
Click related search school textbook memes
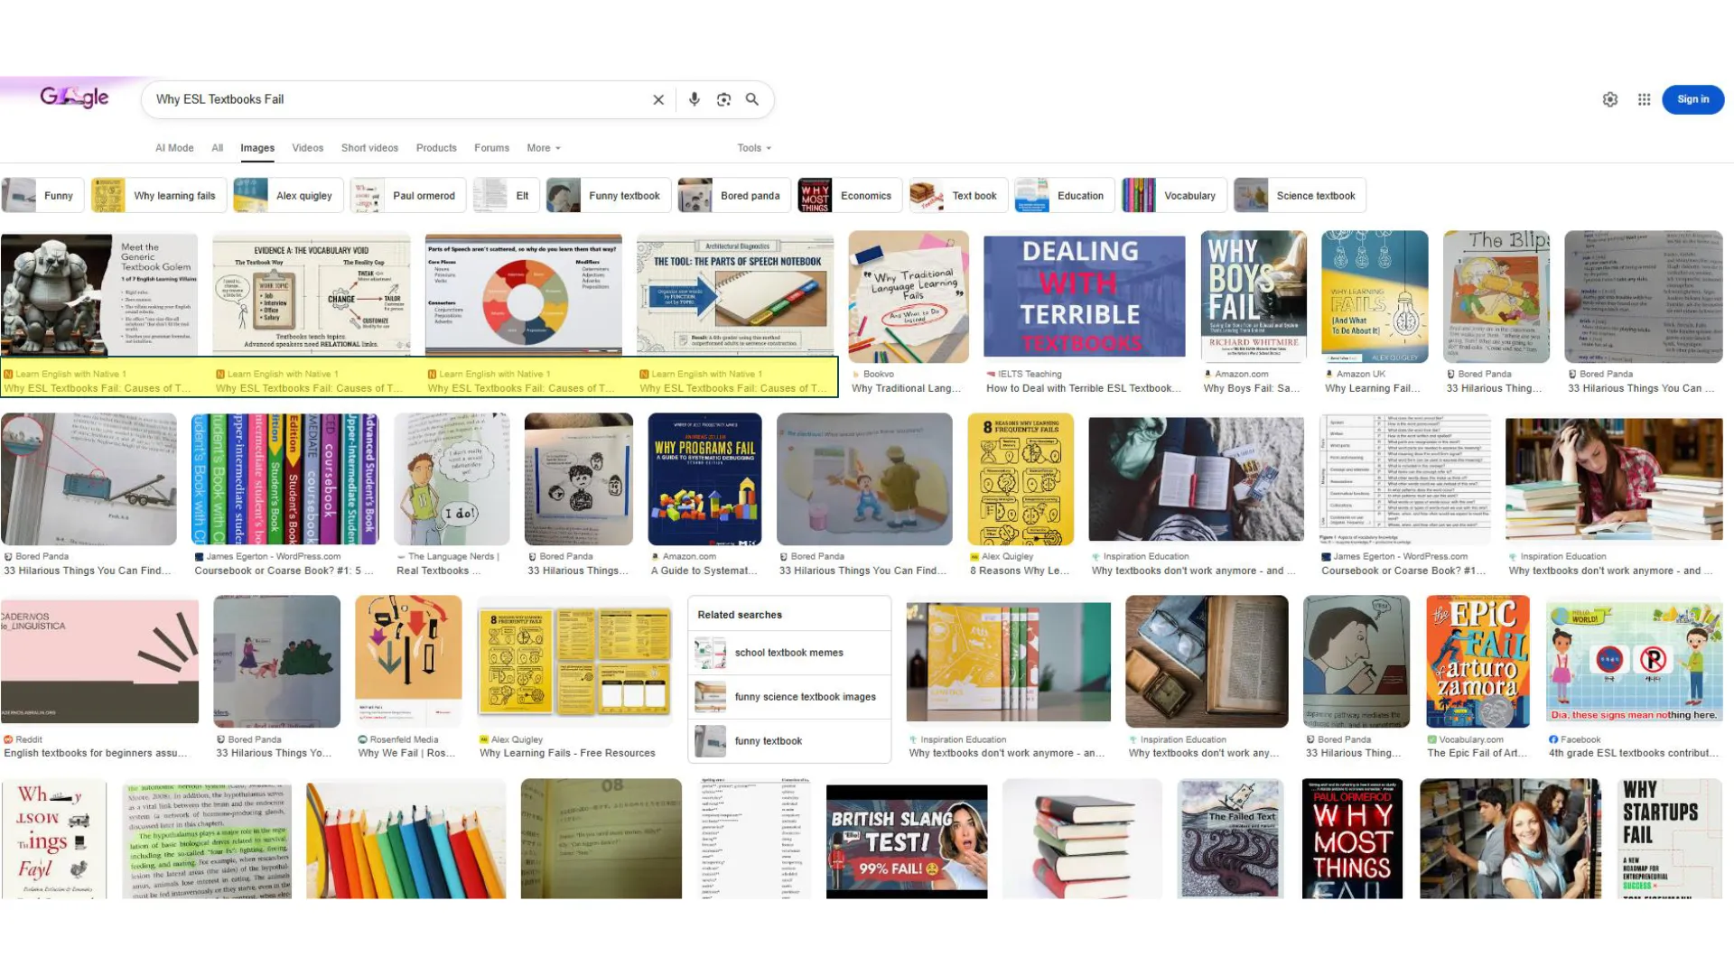pos(789,653)
